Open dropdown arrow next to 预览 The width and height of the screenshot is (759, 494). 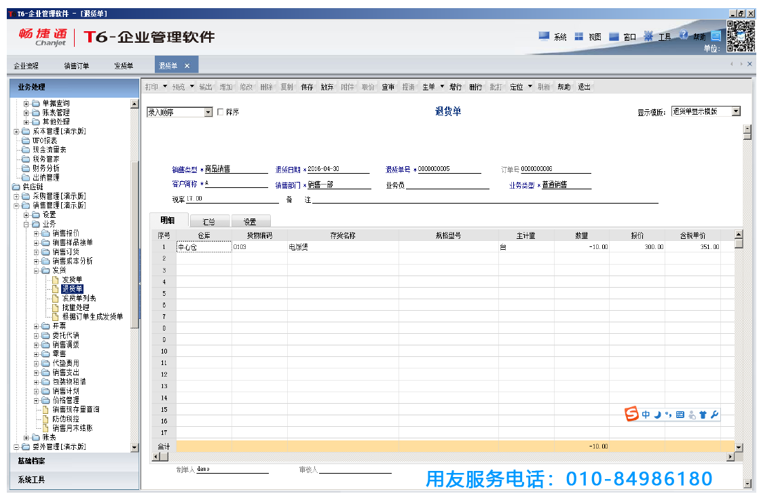click(191, 87)
